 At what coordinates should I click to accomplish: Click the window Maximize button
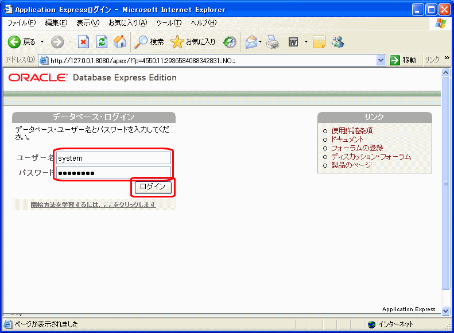pos(431,10)
